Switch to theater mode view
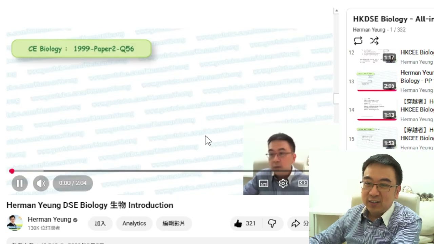This screenshot has width=434, height=244. pyautogui.click(x=303, y=183)
